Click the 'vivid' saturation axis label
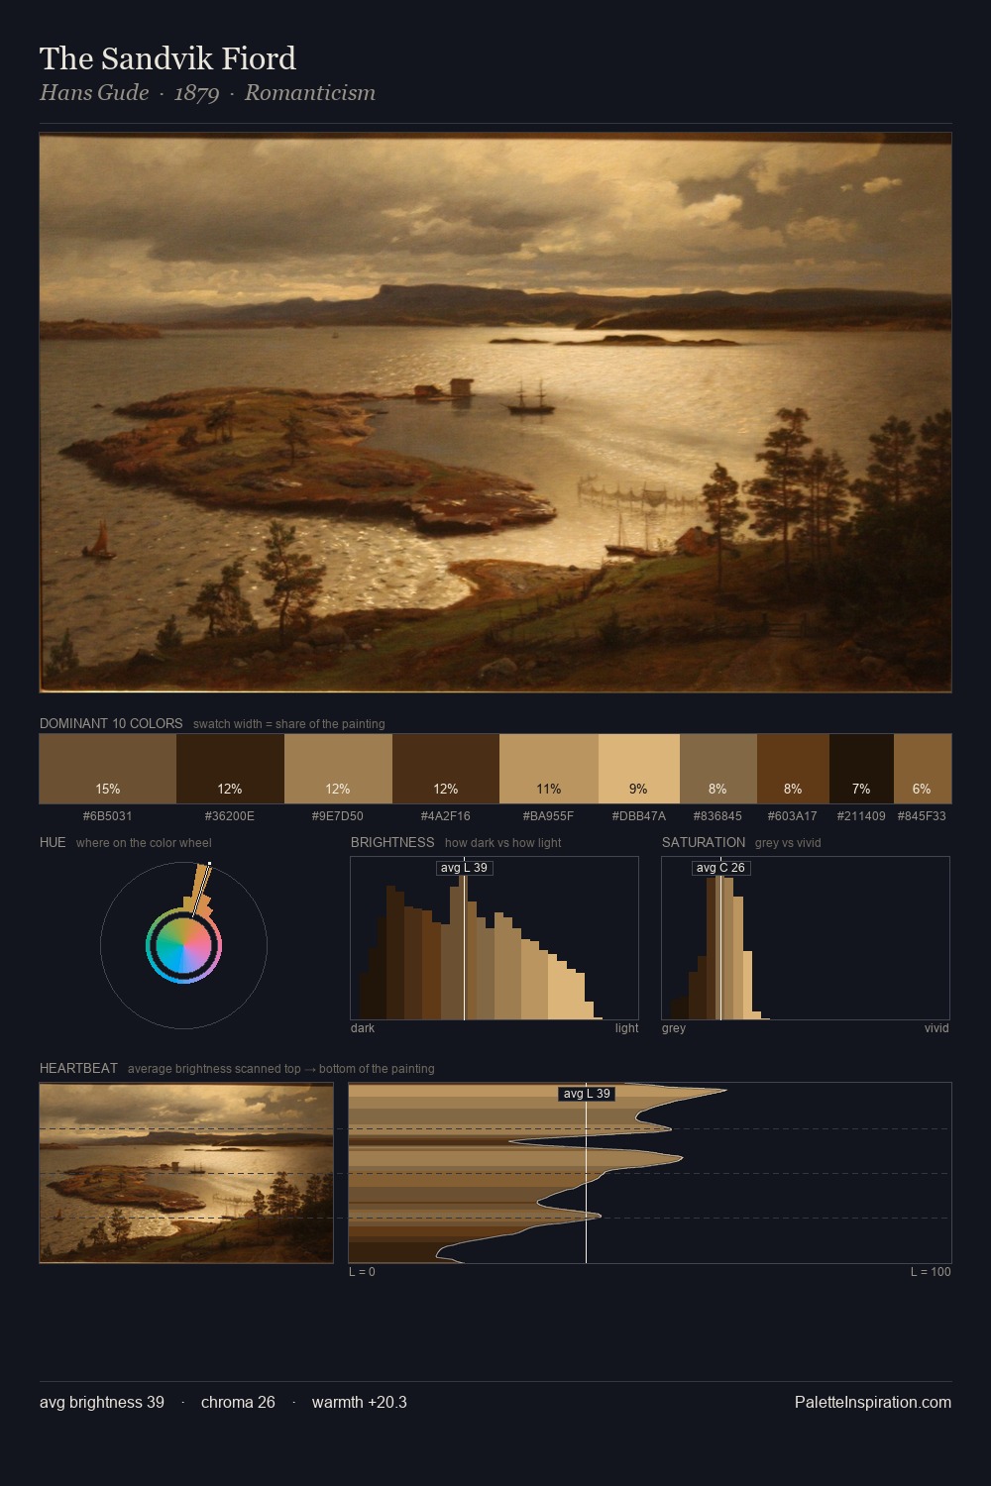Viewport: 991px width, 1486px height. click(x=936, y=1028)
